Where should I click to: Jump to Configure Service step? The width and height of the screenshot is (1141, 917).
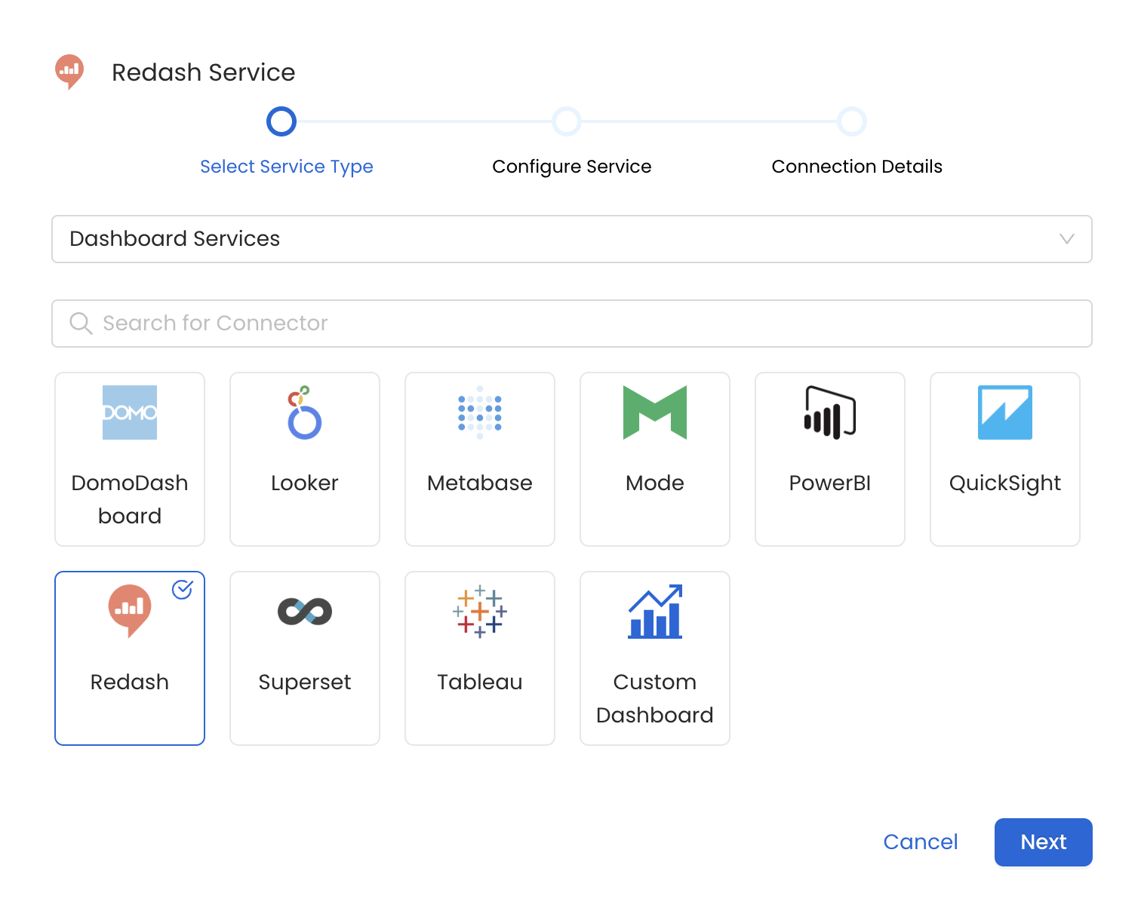point(567,121)
